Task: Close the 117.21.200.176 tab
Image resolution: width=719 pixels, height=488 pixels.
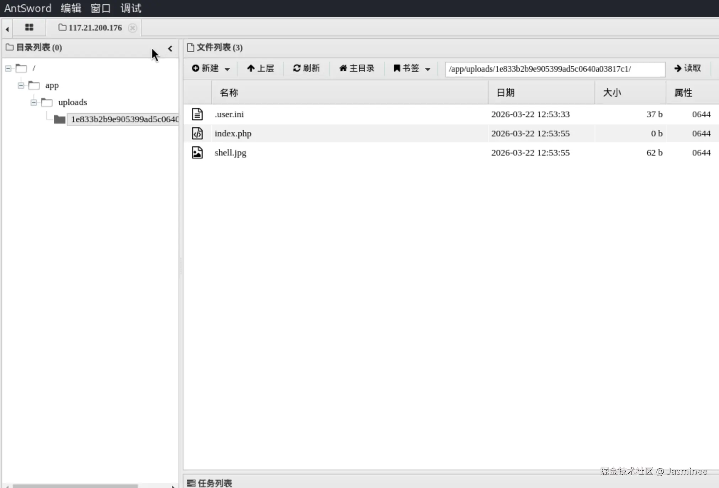Action: coord(133,28)
